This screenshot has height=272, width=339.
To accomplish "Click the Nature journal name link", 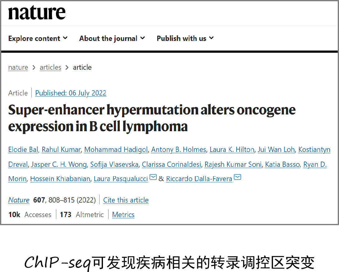I will 19,200.
